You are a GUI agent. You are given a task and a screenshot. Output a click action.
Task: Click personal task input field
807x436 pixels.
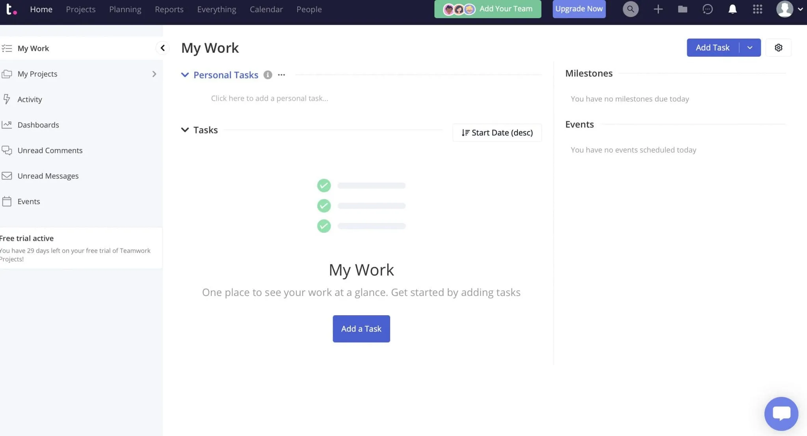click(x=269, y=98)
